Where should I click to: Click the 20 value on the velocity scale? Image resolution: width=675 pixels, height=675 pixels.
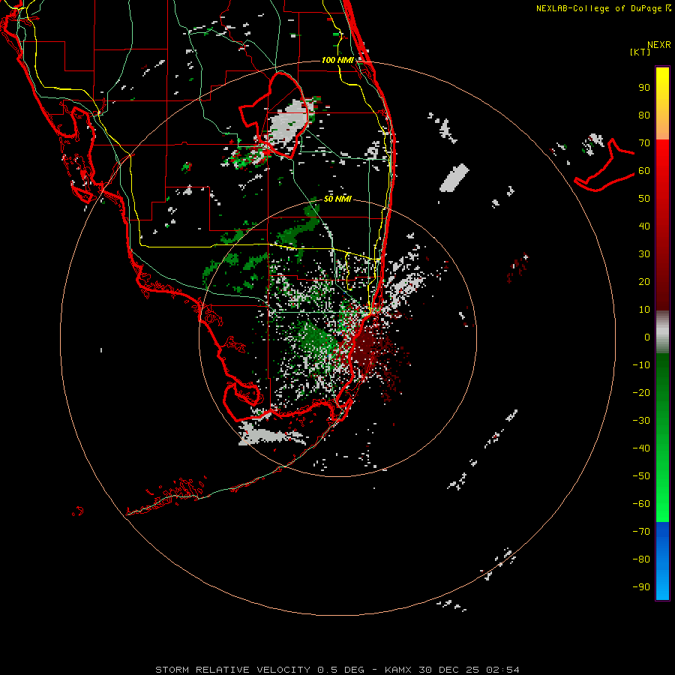point(644,282)
